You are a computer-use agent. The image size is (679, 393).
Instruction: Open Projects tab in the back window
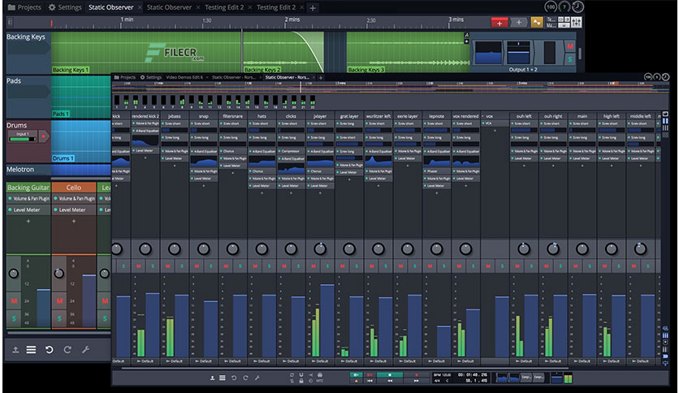(x=24, y=7)
